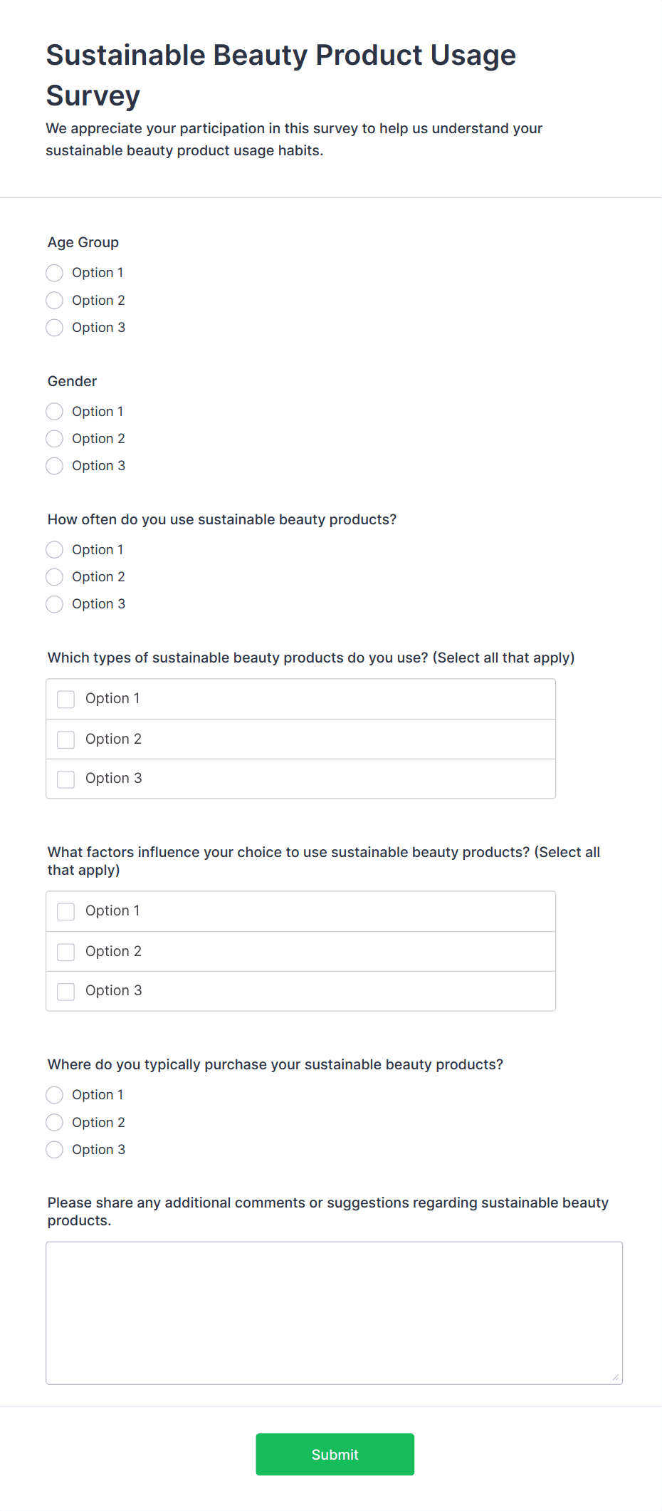Screen dimensions: 662x1511
Task: Choose Option 2 radio for Age Group
Action: 55,301
